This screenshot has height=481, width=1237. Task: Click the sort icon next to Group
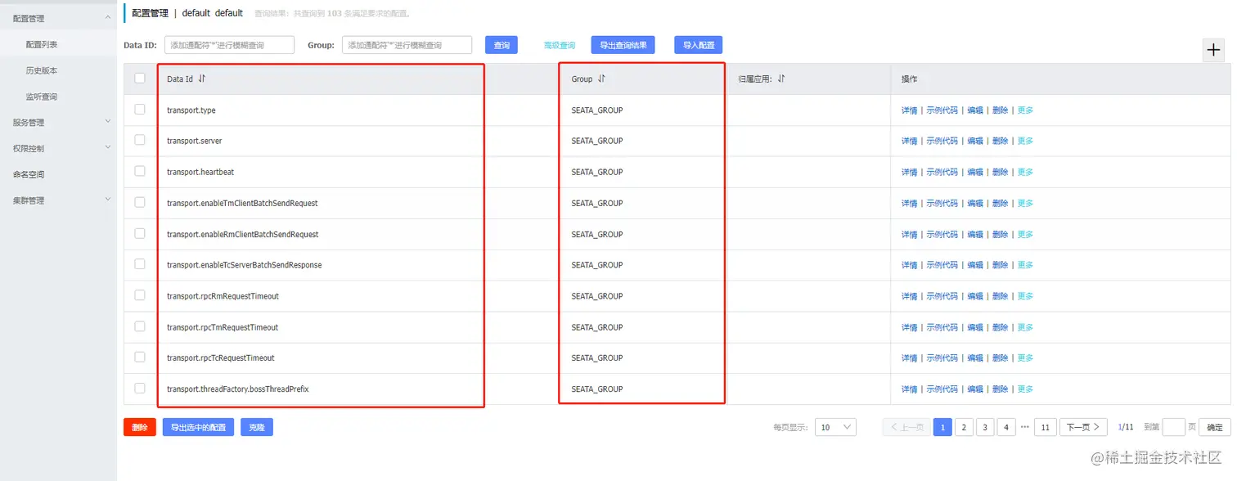[601, 79]
